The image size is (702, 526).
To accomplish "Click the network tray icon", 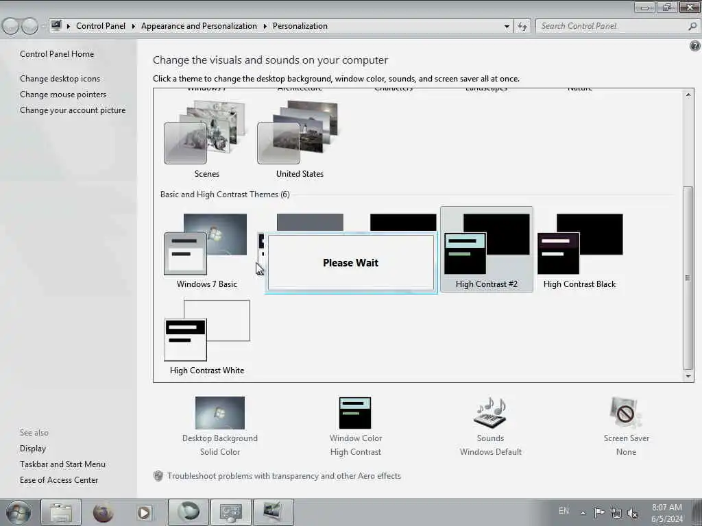I will tap(616, 513).
